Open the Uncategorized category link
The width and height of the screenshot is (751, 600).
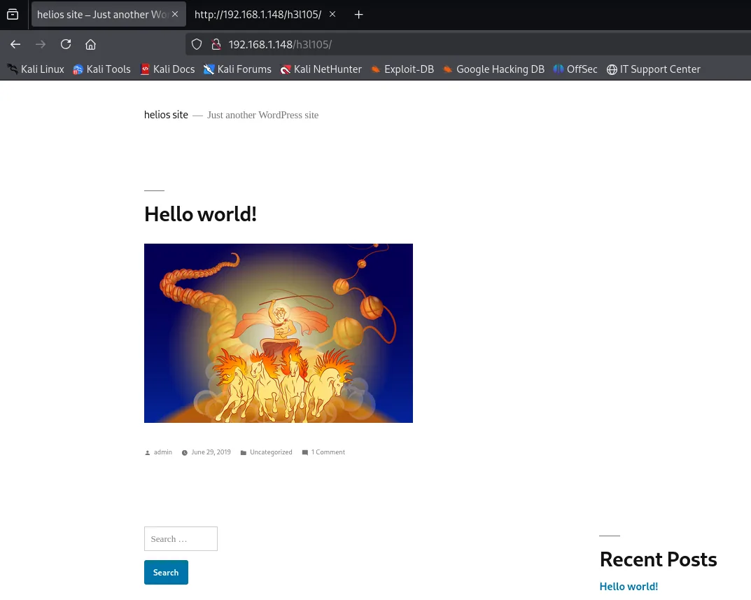271,452
